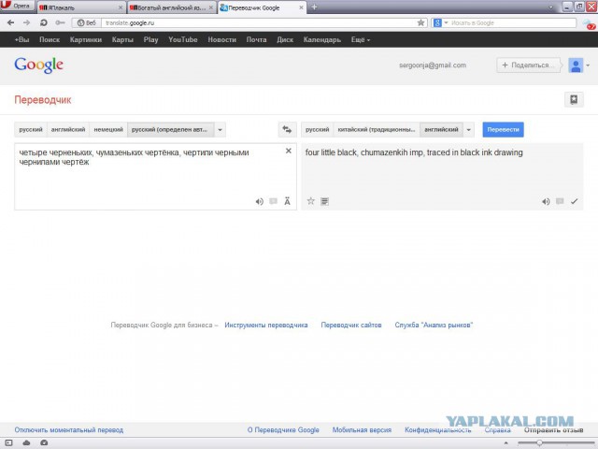Open a new tab with the plus icon

[314, 7]
